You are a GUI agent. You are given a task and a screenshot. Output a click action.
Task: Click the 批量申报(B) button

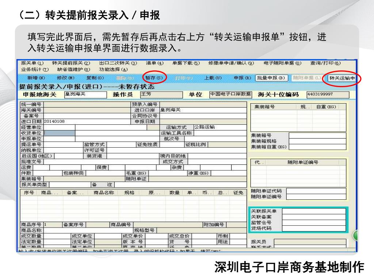click(271, 78)
